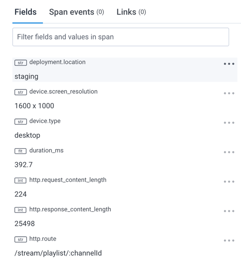Screen dimensions: 241x263
Task: Open the http.request_content_length three-dot menu
Action: 229,181
